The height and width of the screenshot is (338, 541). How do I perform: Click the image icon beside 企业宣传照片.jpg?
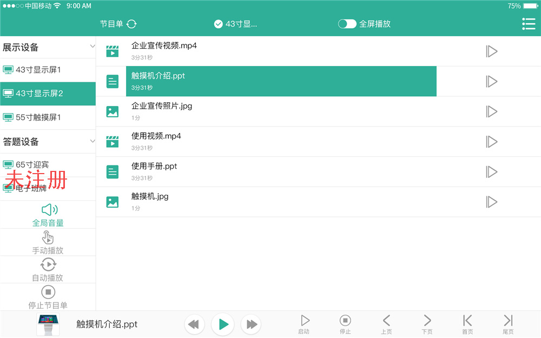click(x=112, y=111)
